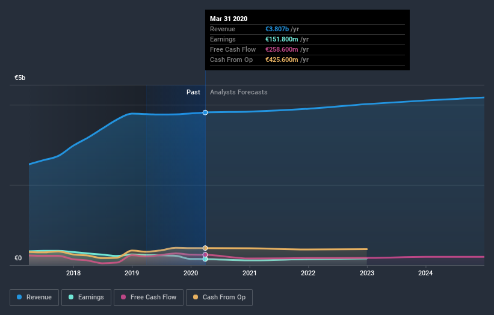
Task: Toggle the Free Cash Flow legend button
Action: [149, 298]
